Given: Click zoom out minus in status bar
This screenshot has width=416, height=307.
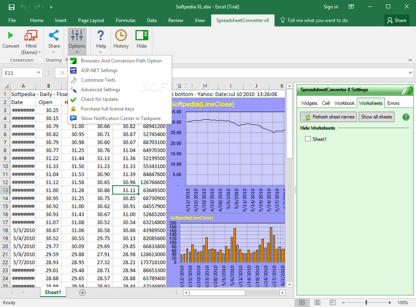Looking at the screenshot, I should (x=343, y=303).
